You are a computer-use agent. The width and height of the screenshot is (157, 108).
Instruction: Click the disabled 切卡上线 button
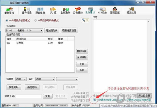click(61, 96)
